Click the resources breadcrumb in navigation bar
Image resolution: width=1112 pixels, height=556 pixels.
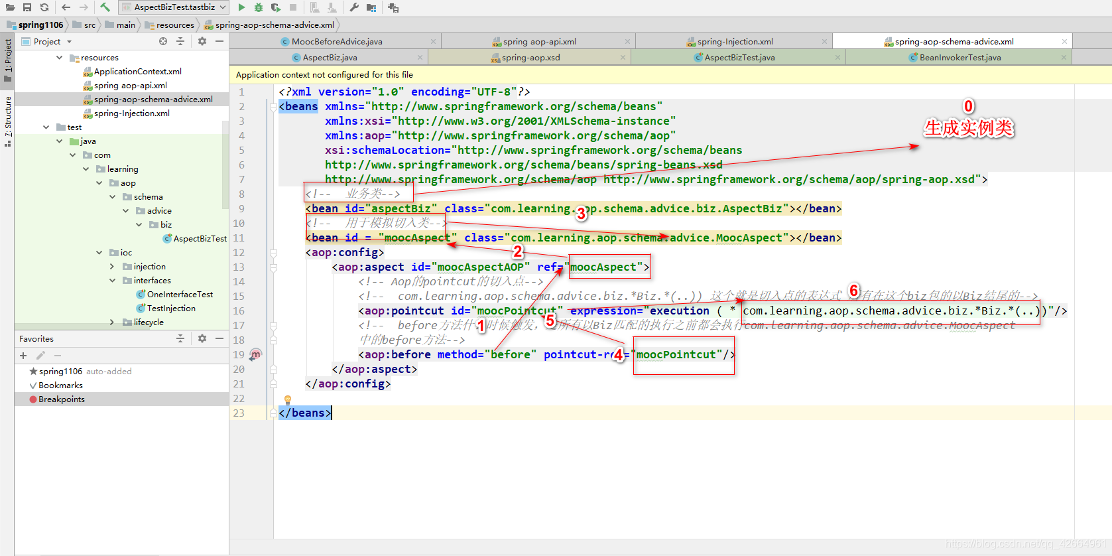pos(170,25)
